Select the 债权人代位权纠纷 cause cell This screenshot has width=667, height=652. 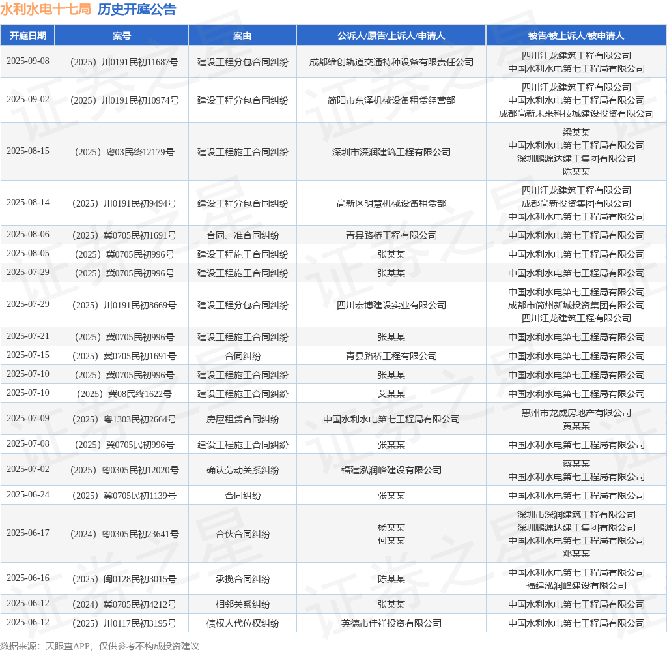tap(242, 623)
